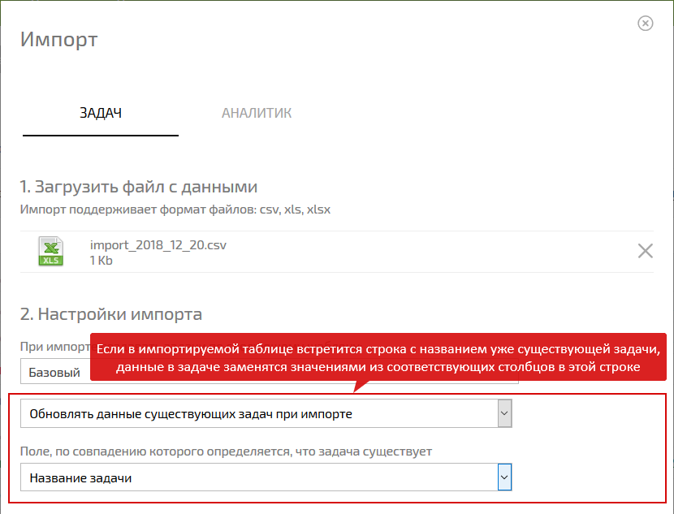
Task: Close the Импорт dialog with the circled X
Action: pos(646,24)
